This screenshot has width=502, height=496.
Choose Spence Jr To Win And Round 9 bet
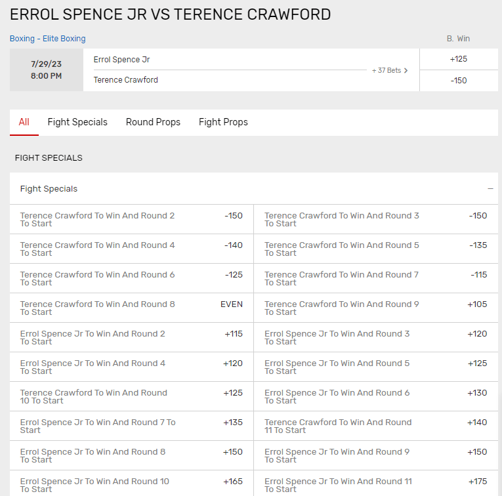376,455
